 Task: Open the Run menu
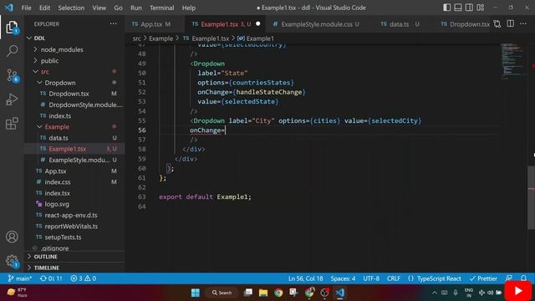pyautogui.click(x=135, y=8)
